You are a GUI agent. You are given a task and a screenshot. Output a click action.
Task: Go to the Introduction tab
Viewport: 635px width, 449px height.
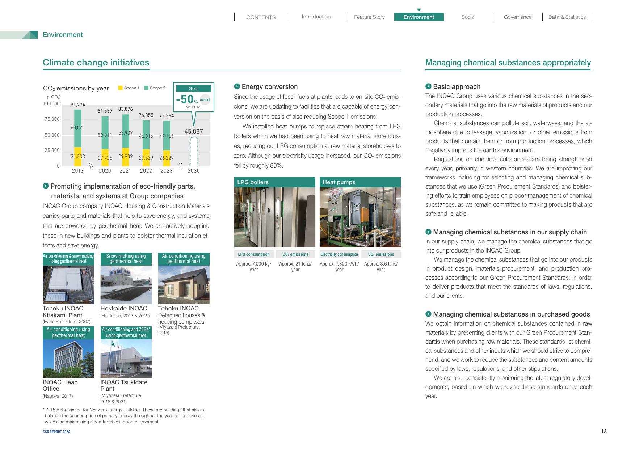pyautogui.click(x=316, y=17)
